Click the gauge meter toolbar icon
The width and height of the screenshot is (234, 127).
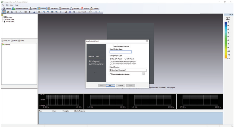pos(91,12)
